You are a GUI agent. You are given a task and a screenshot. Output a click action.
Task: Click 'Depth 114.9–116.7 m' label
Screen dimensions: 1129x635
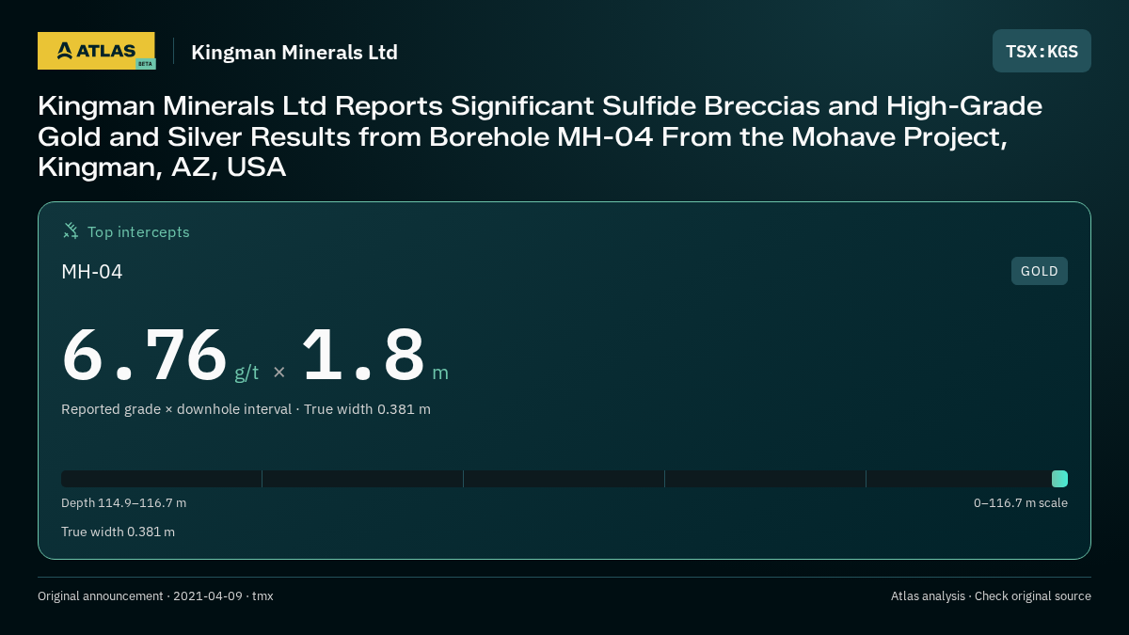[x=123, y=503]
